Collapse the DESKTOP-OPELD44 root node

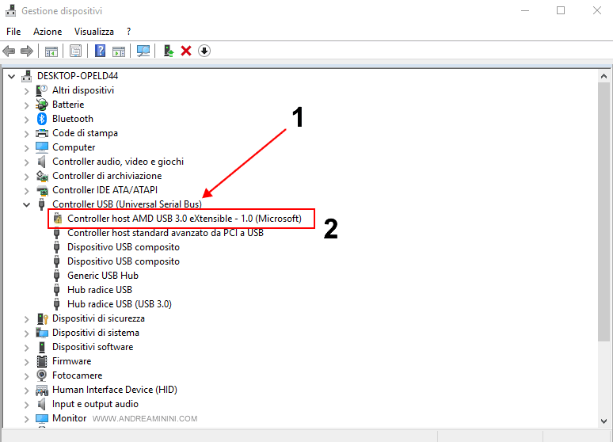click(11, 76)
